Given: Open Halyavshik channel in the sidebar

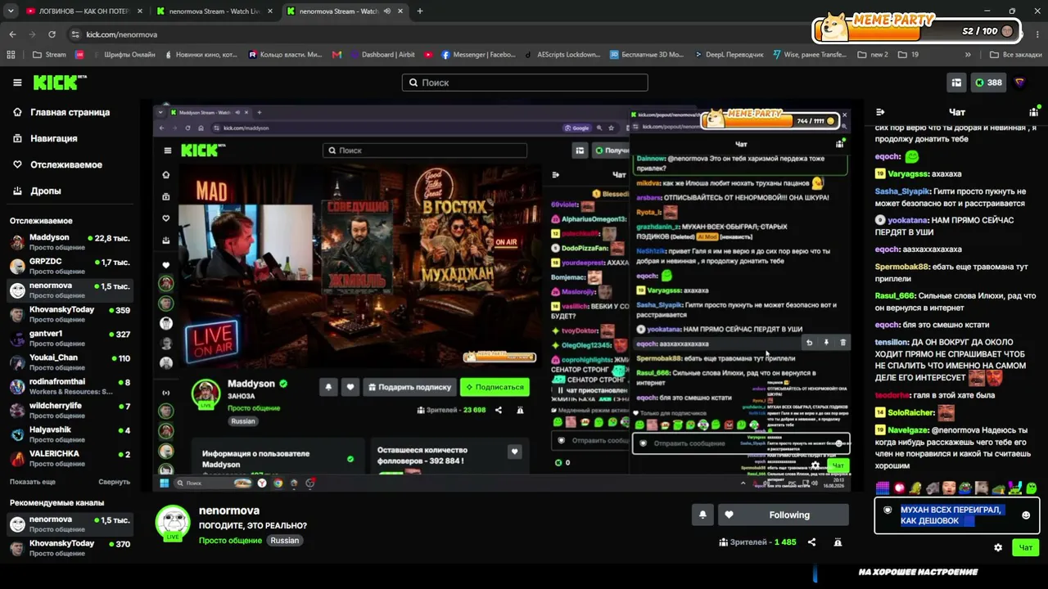Looking at the screenshot, I should [x=70, y=434].
